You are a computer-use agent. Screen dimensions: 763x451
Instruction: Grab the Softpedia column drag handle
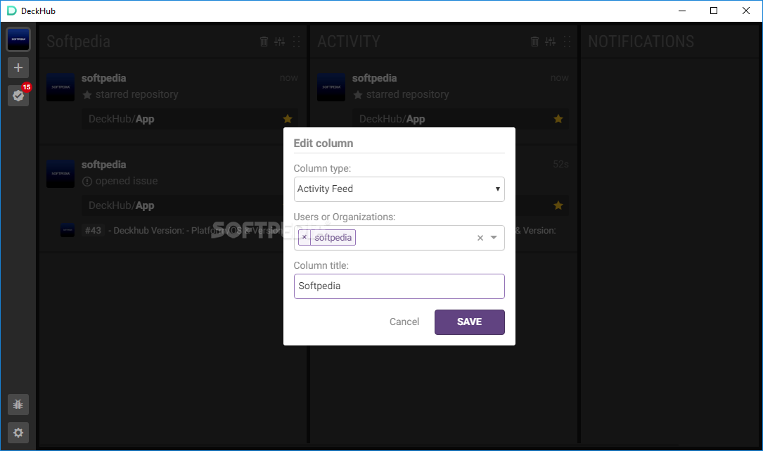pos(296,42)
